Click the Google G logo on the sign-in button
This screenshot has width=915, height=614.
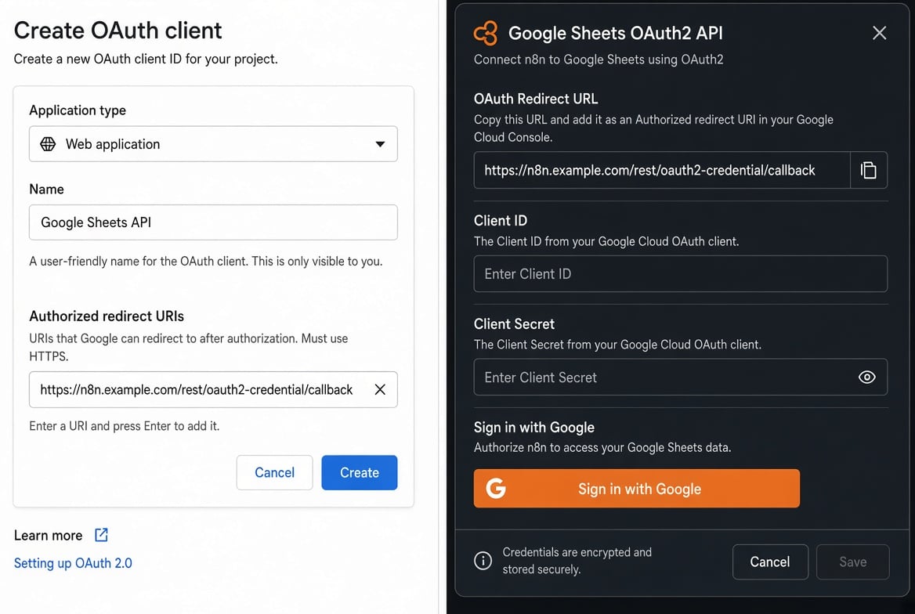coord(496,488)
